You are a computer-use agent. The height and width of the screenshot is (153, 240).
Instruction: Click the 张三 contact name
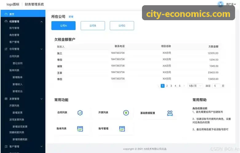tap(60, 53)
